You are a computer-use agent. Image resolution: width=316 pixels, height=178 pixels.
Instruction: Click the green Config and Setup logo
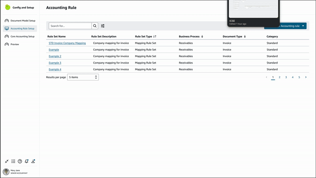8,7
